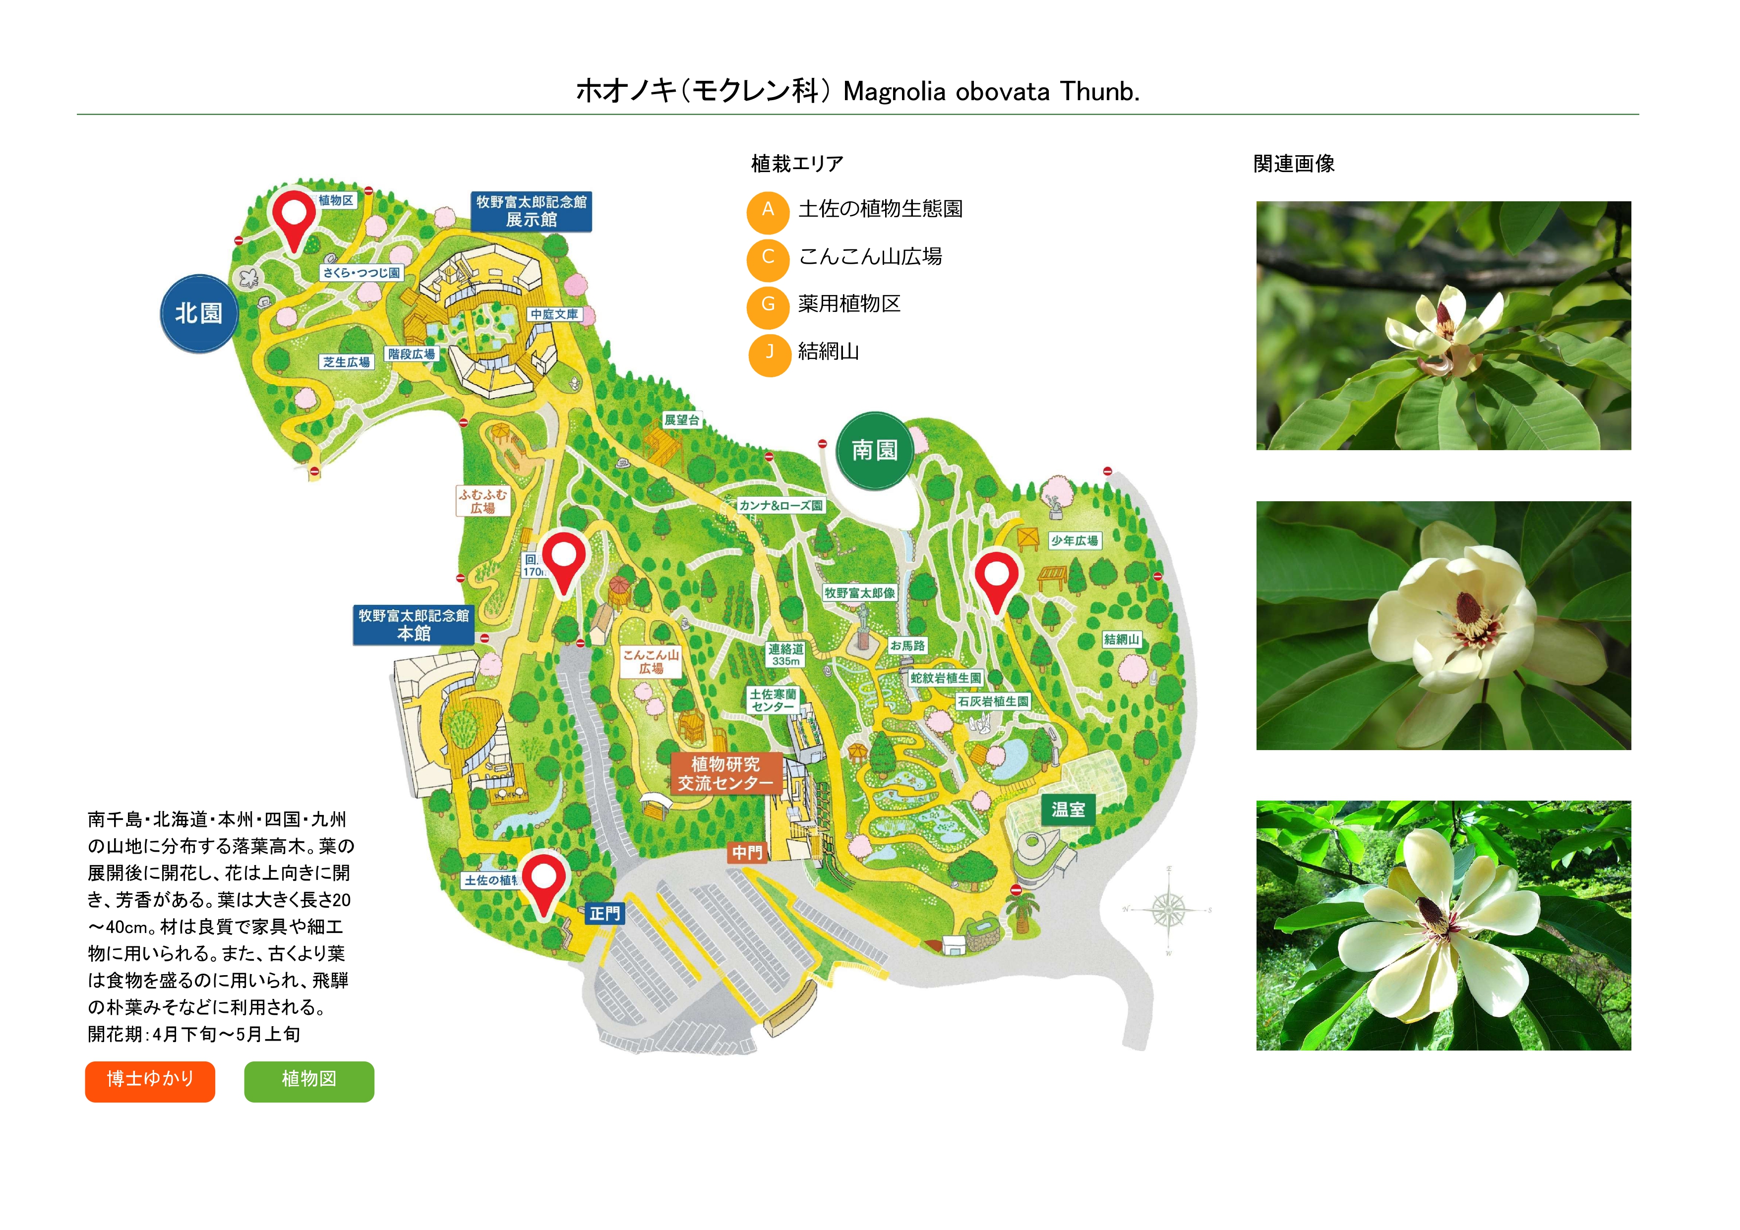Select the orange J circle icon
Image resolution: width=1740 pixels, height=1230 pixels.
point(769,353)
